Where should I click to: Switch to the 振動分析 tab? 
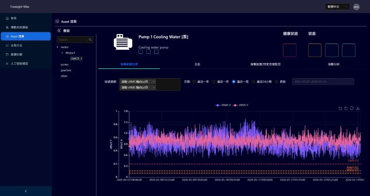coord(334,64)
